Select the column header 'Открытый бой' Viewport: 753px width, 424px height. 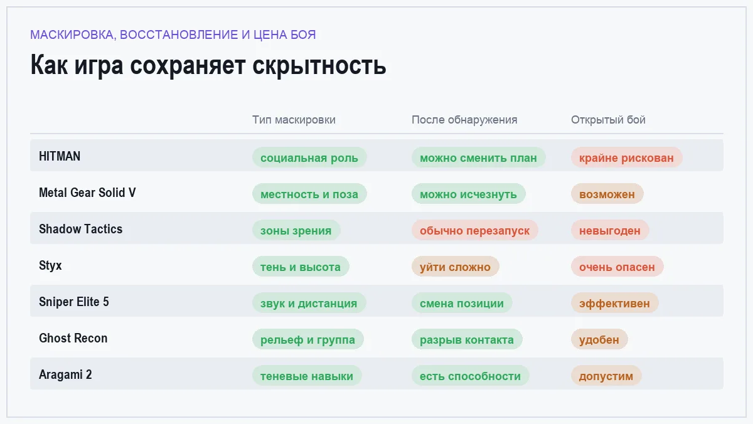pyautogui.click(x=608, y=120)
